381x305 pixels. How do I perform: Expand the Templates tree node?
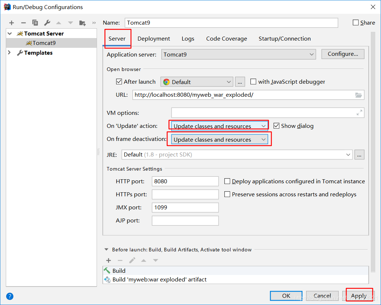click(9, 53)
